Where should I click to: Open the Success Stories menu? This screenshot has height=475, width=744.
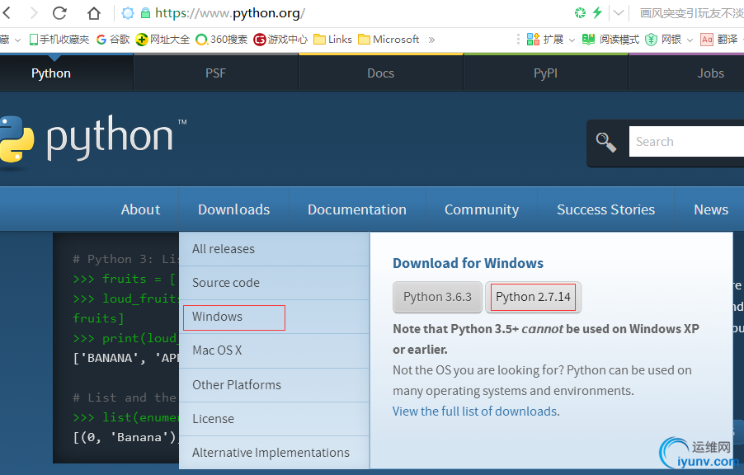pyautogui.click(x=606, y=209)
